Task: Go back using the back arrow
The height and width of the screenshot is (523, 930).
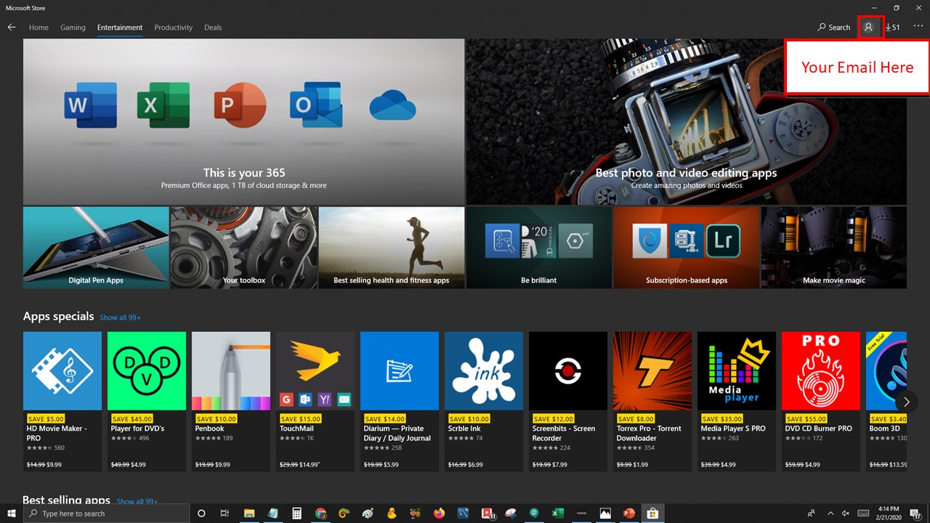Action: pos(12,28)
